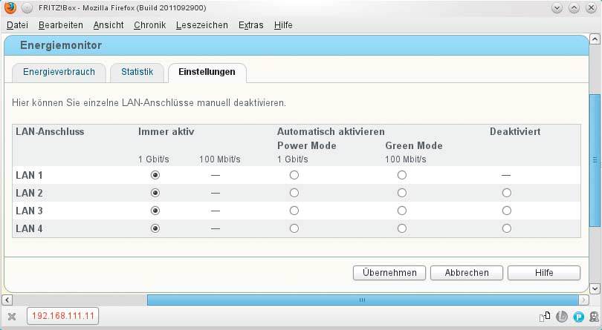Viewport: 602px width, 330px height.
Task: Click the X icon in the add-on bar
Action: click(12, 317)
